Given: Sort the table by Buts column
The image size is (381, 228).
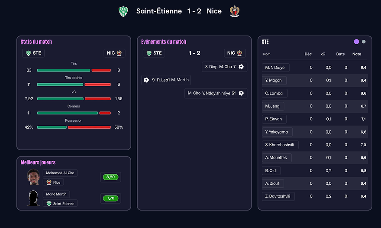Looking at the screenshot, I should coord(340,54).
